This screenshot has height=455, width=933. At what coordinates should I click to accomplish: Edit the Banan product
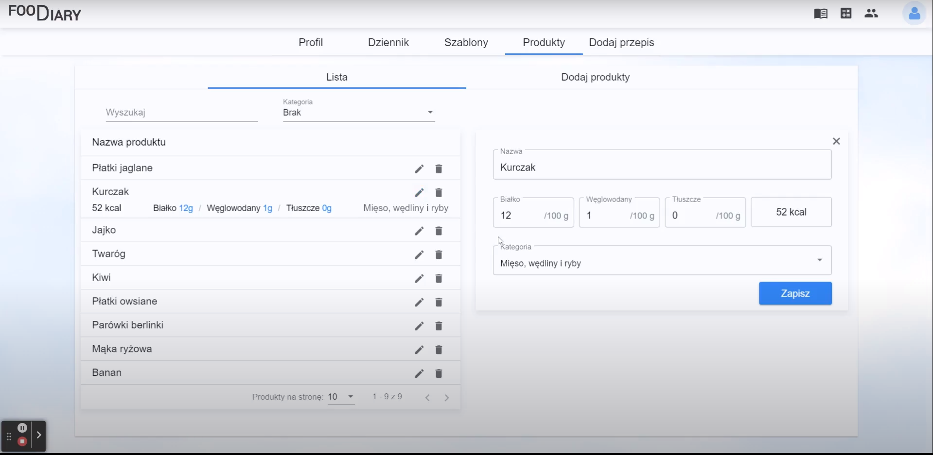click(419, 373)
